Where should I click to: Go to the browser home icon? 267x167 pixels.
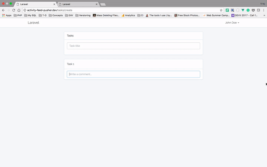pyautogui.click(x=19, y=10)
